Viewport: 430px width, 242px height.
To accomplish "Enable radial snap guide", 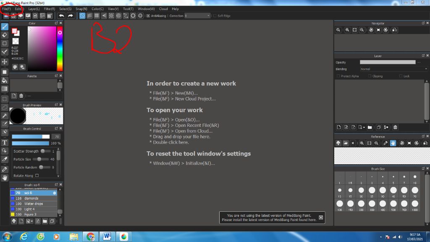I will (111, 16).
